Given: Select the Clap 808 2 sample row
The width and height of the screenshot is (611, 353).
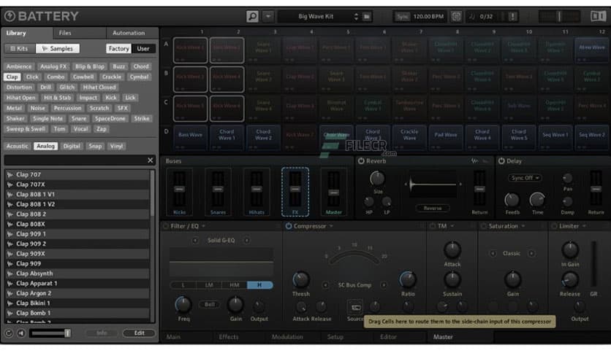Looking at the screenshot, I should click(x=77, y=214).
